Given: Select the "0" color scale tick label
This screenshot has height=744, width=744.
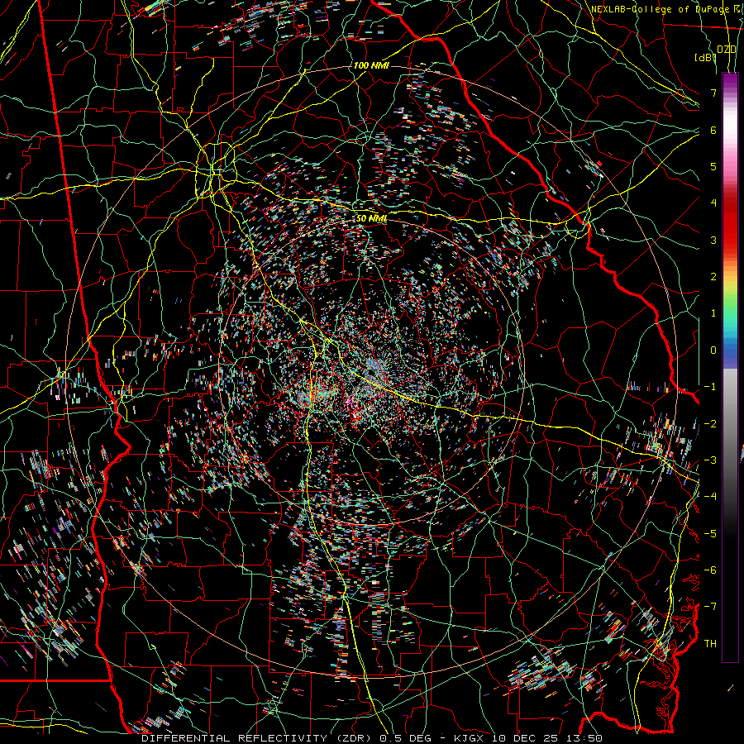Looking at the screenshot, I should [713, 351].
